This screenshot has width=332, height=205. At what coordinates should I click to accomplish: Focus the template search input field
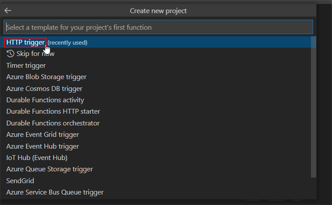(x=158, y=27)
